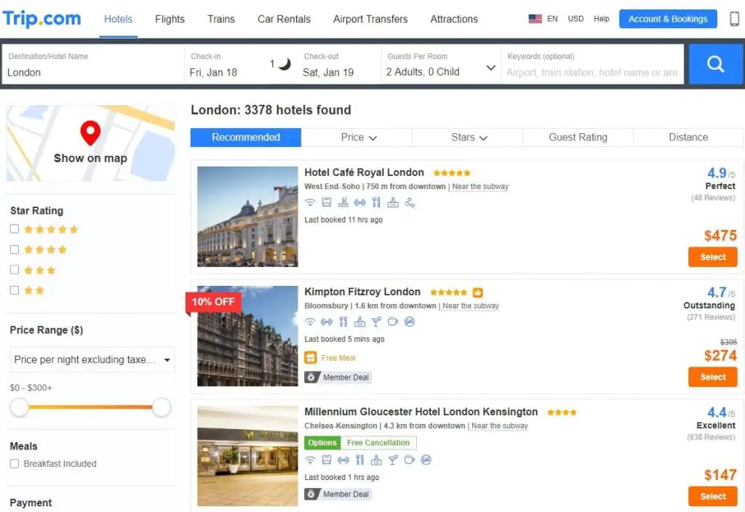Click restaurant icon for Hotel Café Royal

click(376, 203)
